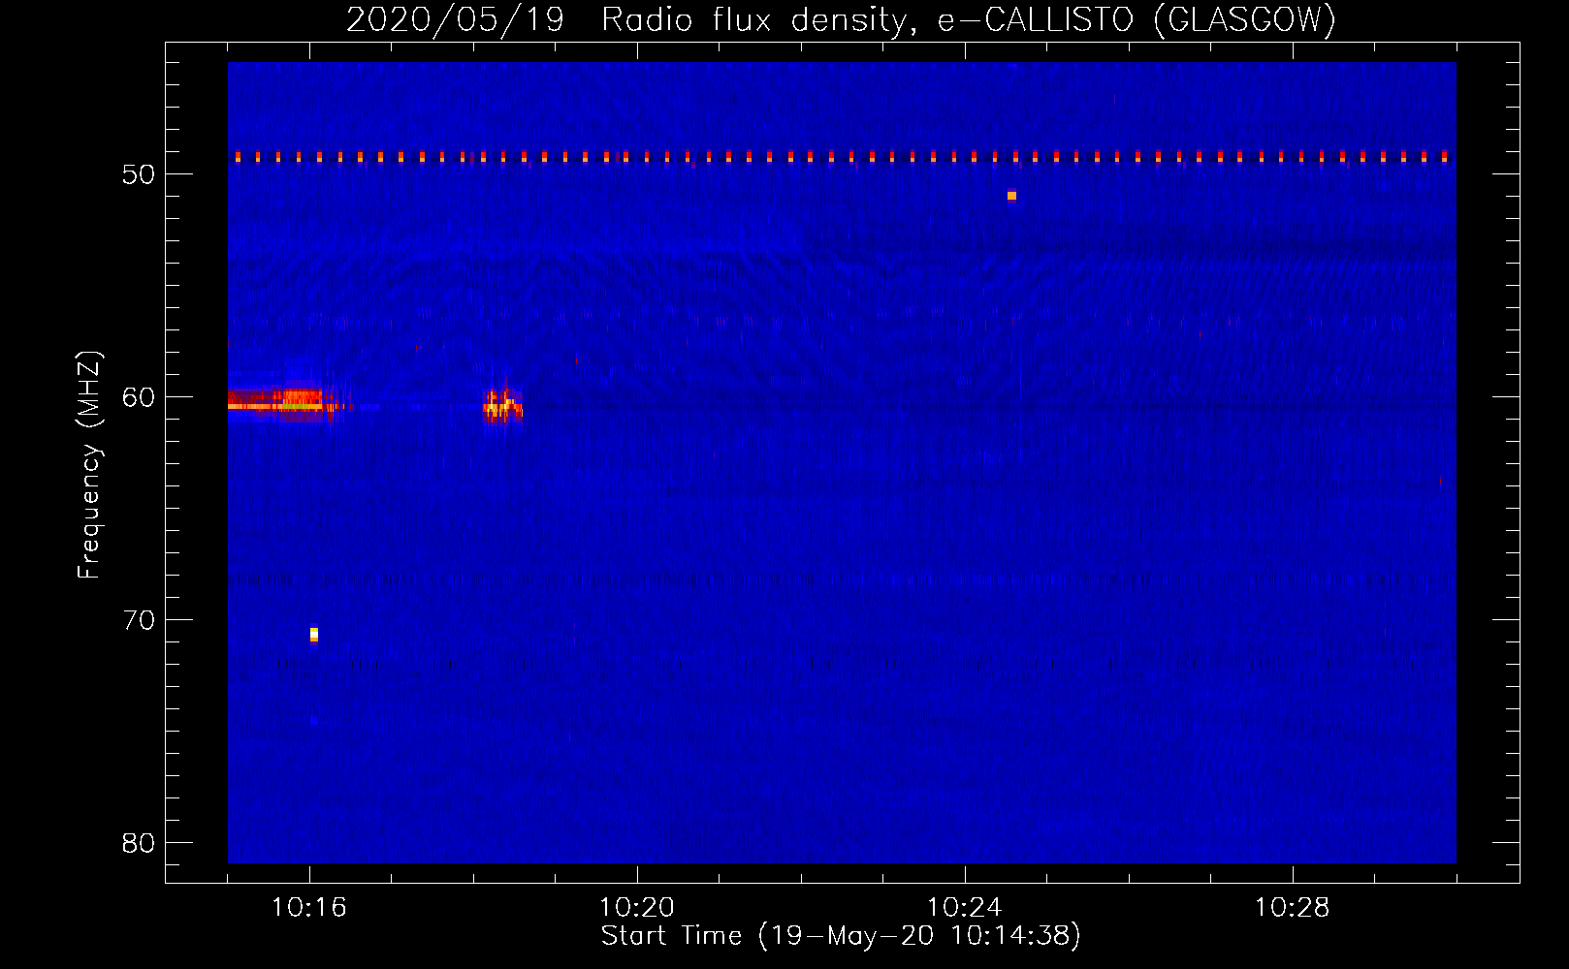Select the 'Frequency (MHZ)' y-axis label

coord(88,465)
